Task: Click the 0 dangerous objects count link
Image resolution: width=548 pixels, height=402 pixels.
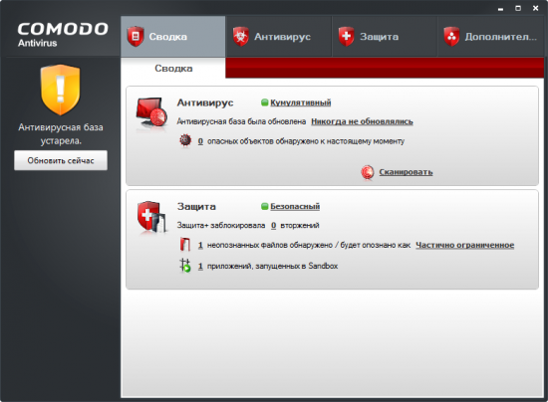Action: pos(200,141)
